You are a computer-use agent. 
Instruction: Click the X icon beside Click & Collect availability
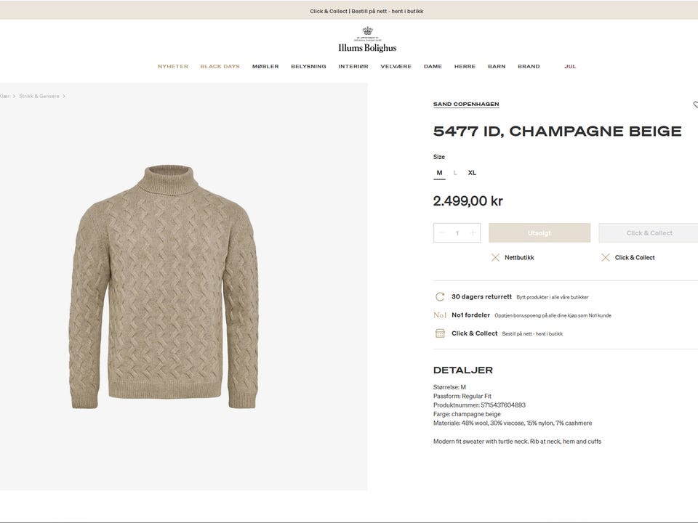(605, 257)
